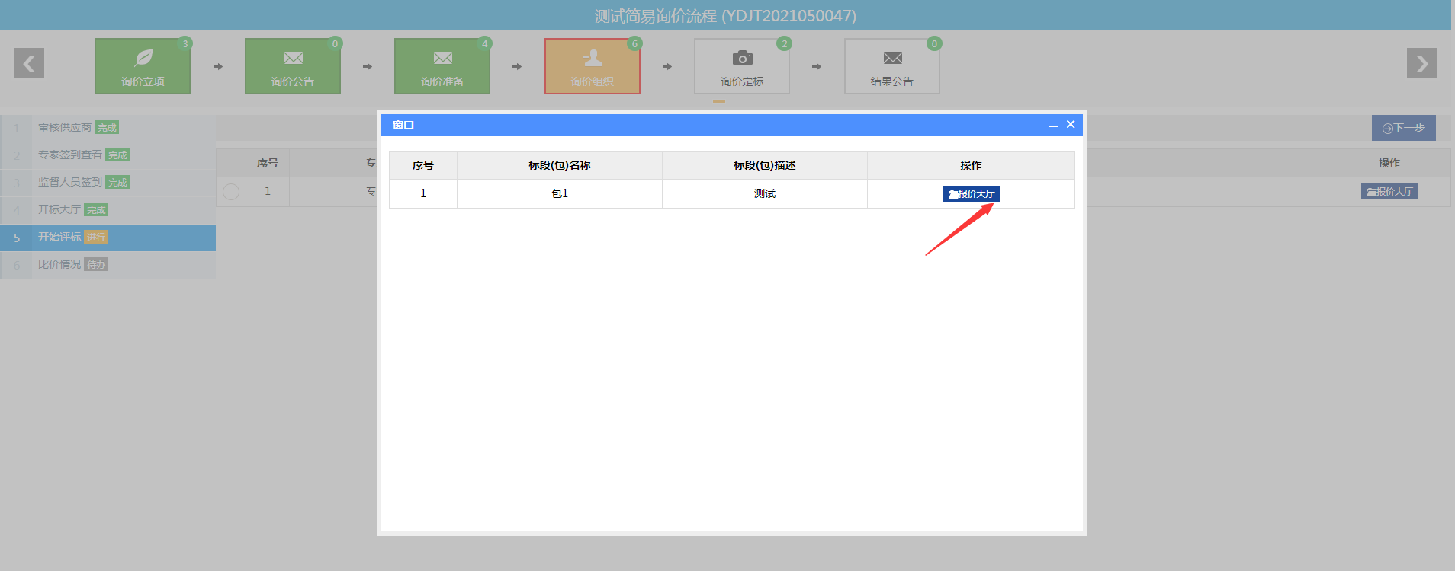Open 开标大厅 sidebar item

(x=59, y=210)
